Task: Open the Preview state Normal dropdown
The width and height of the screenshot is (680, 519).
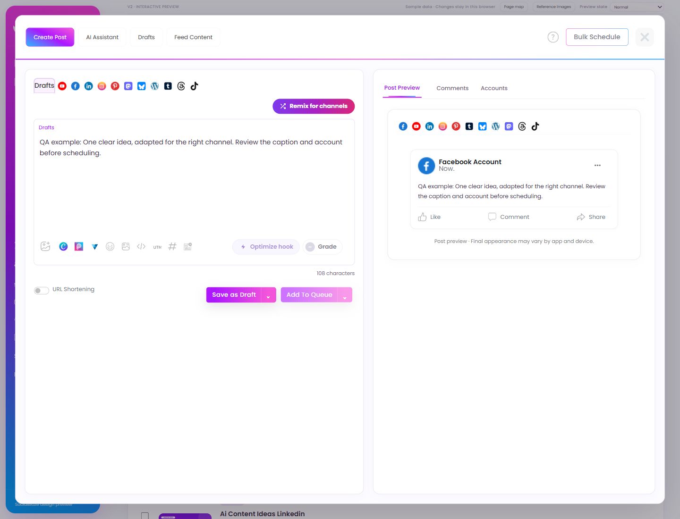Action: pos(638,7)
